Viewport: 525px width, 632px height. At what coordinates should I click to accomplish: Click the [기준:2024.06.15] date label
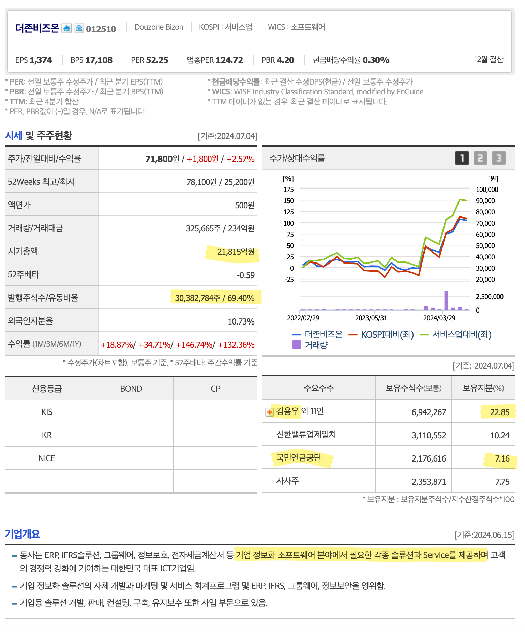(484, 535)
